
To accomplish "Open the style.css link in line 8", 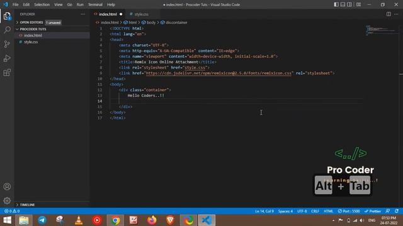I will 195,68.
